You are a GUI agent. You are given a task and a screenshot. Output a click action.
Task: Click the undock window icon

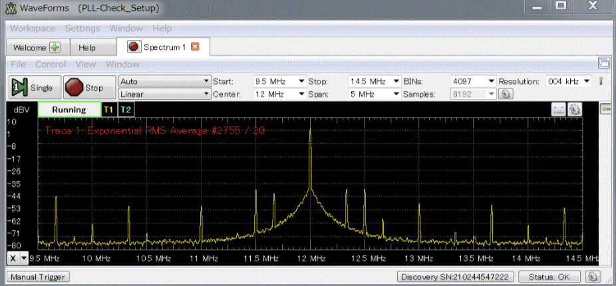point(603,63)
